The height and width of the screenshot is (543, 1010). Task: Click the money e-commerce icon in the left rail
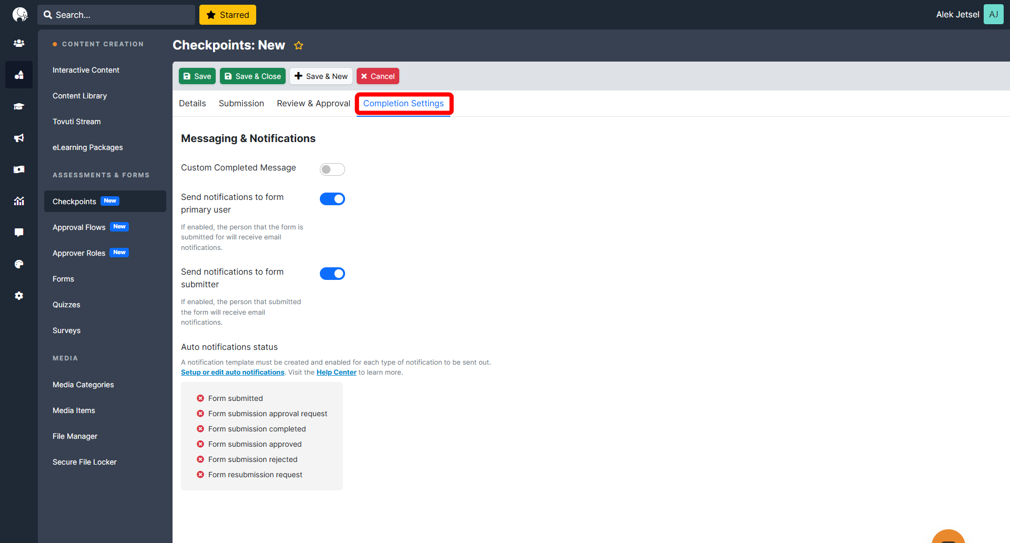point(19,169)
